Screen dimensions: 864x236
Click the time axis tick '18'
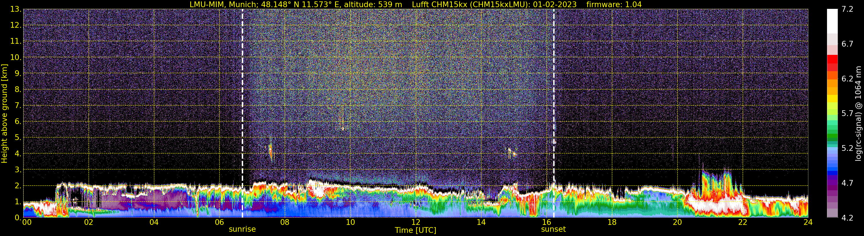click(612, 222)
